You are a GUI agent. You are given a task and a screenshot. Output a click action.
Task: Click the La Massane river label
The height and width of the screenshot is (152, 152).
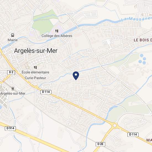(x=136, y=19)
